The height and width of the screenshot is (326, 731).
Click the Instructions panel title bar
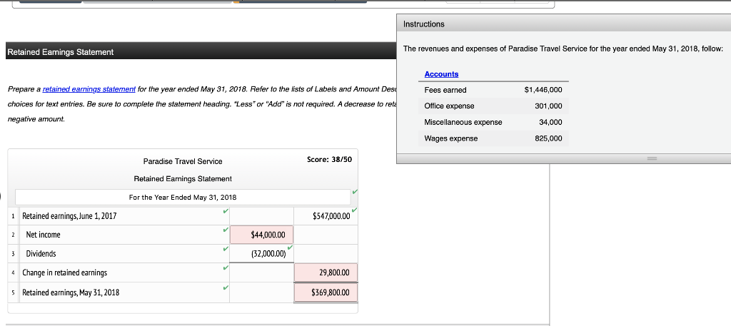coord(564,24)
